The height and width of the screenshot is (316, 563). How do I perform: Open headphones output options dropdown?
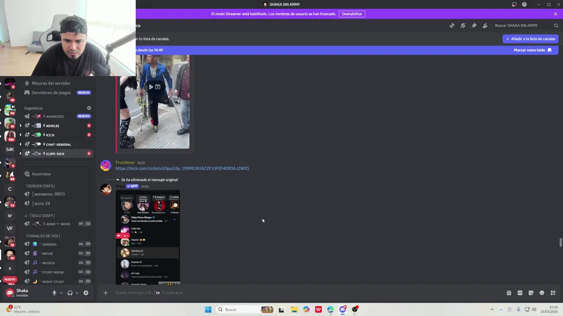click(x=77, y=293)
